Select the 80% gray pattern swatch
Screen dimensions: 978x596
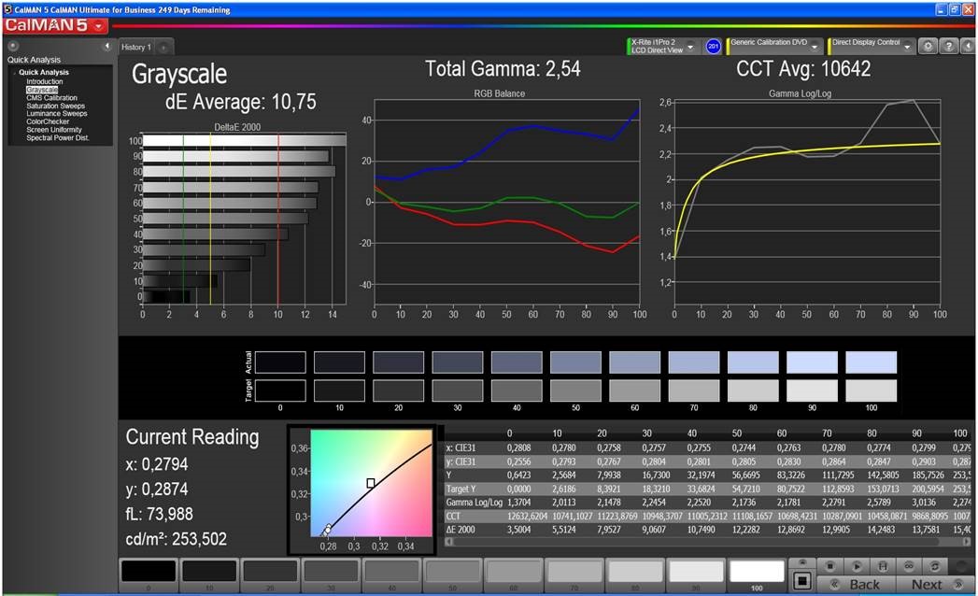[635, 575]
